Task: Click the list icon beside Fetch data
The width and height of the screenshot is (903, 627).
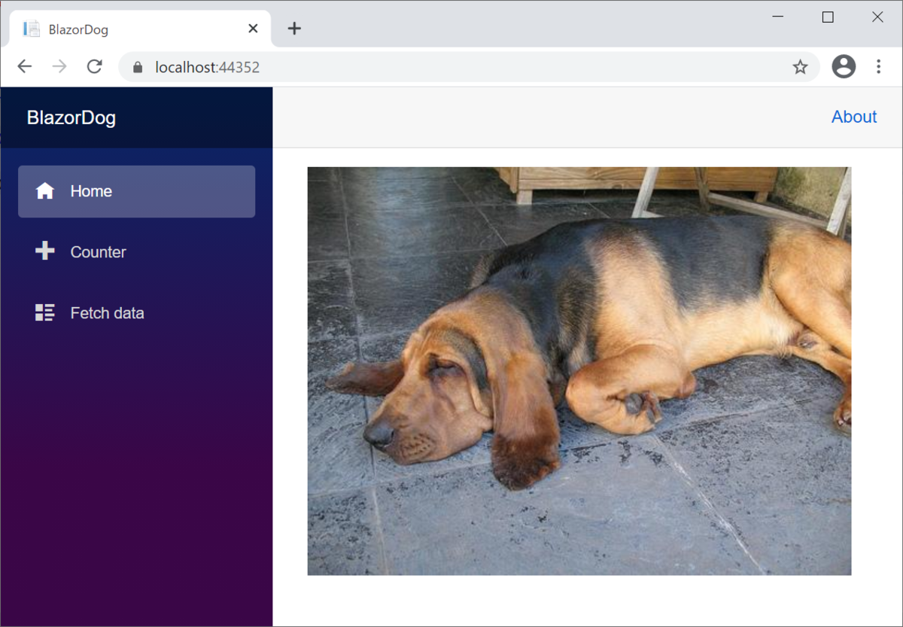Action: [45, 313]
